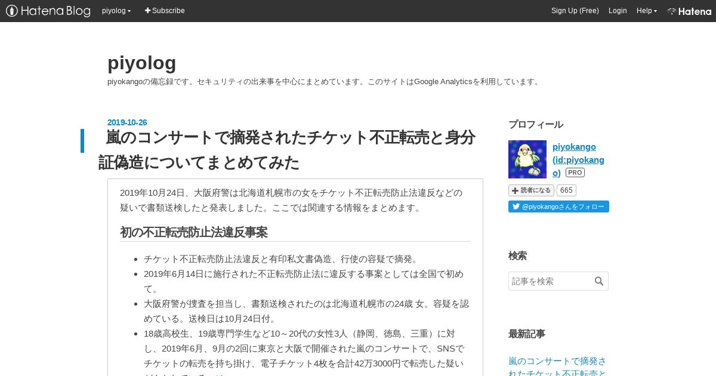
Task: Select the heading 初の不正転売防止法違反事案
Action: pyautogui.click(x=194, y=232)
